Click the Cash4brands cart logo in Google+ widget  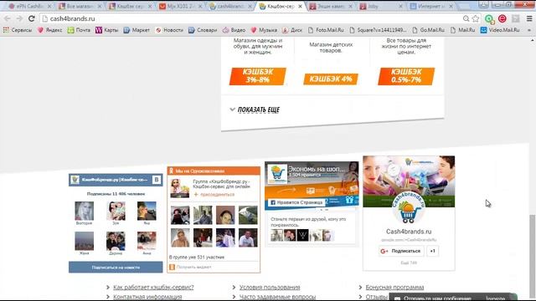[x=409, y=208]
